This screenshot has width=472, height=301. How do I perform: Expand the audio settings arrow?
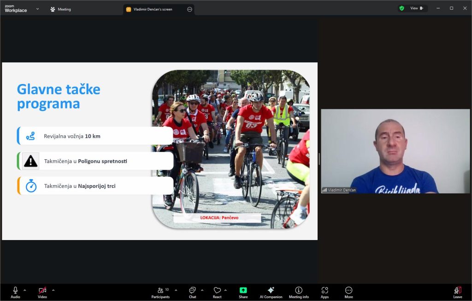[x=25, y=290]
